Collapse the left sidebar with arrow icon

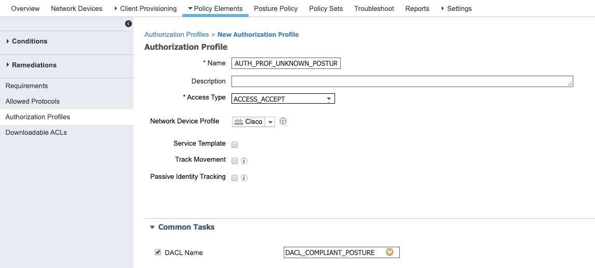pyautogui.click(x=128, y=24)
